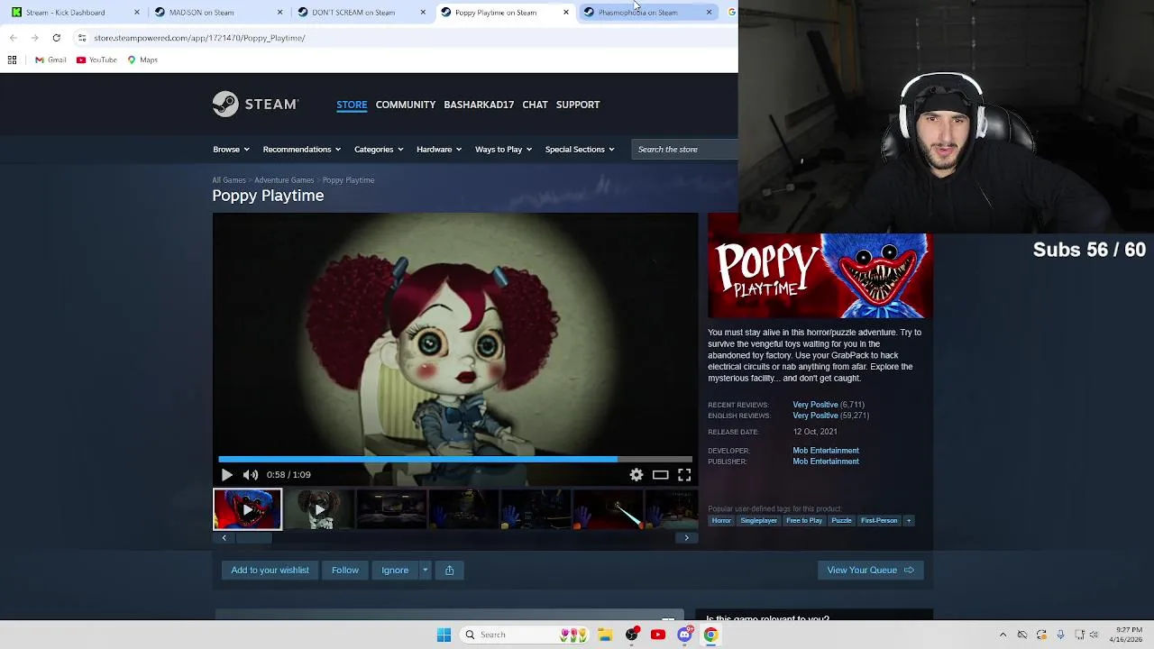This screenshot has width=1154, height=649.
Task: Reload the page with refresh icon
Action: click(x=57, y=38)
